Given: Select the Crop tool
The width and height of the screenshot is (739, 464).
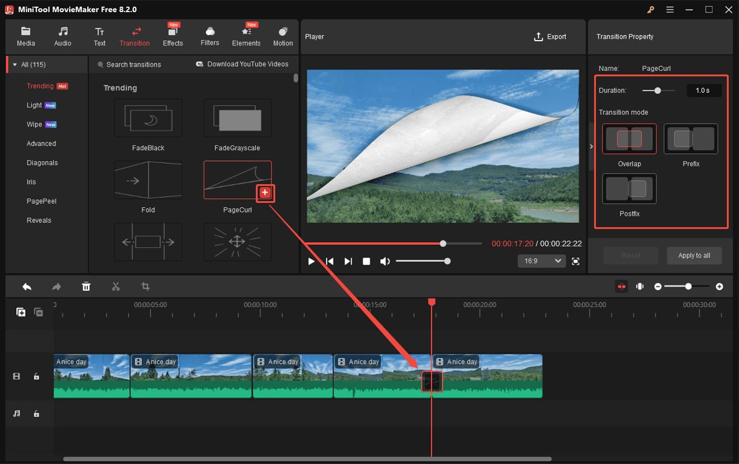Looking at the screenshot, I should point(145,287).
